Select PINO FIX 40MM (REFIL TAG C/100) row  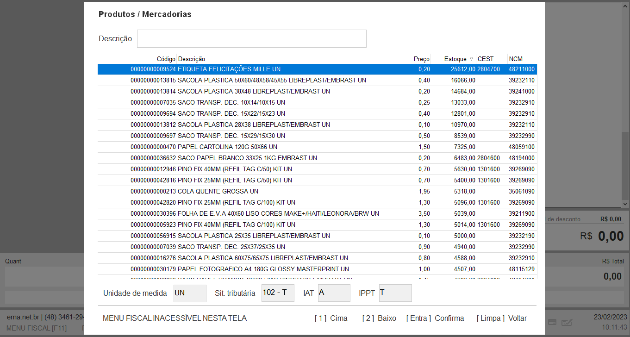[x=317, y=225]
